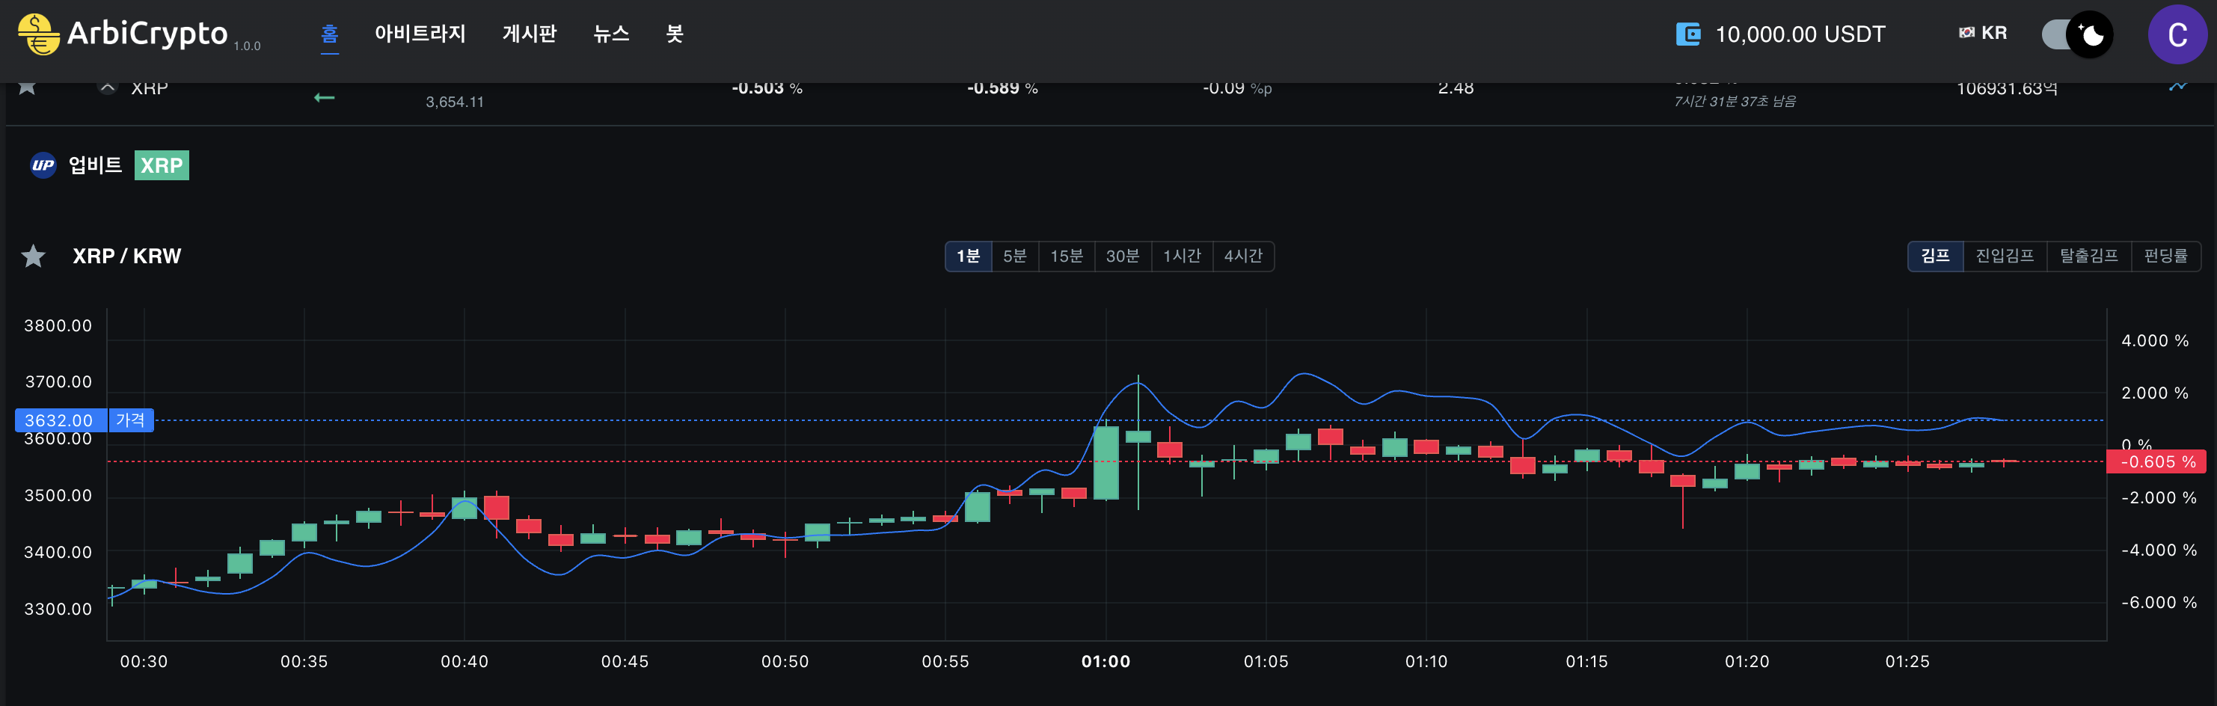This screenshot has width=2217, height=706.
Task: Click the green XRP tag badge
Action: [162, 165]
